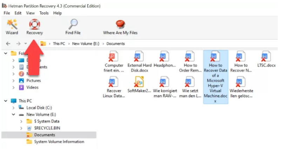Open the Tools menu
The height and width of the screenshot is (155, 283).
point(44,13)
